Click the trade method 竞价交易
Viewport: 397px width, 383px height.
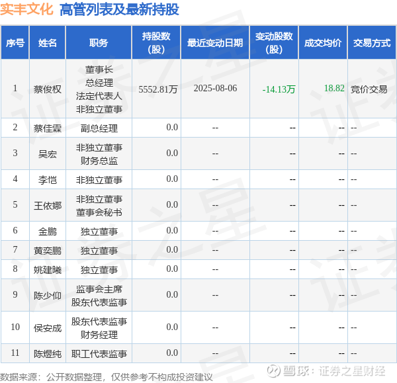[x=369, y=89]
